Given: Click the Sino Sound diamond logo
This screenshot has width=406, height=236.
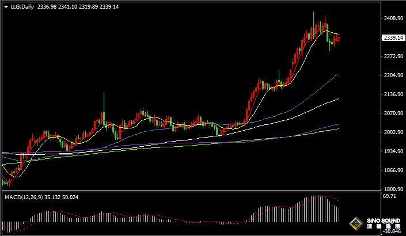Looking at the screenshot, I should pos(358,223).
